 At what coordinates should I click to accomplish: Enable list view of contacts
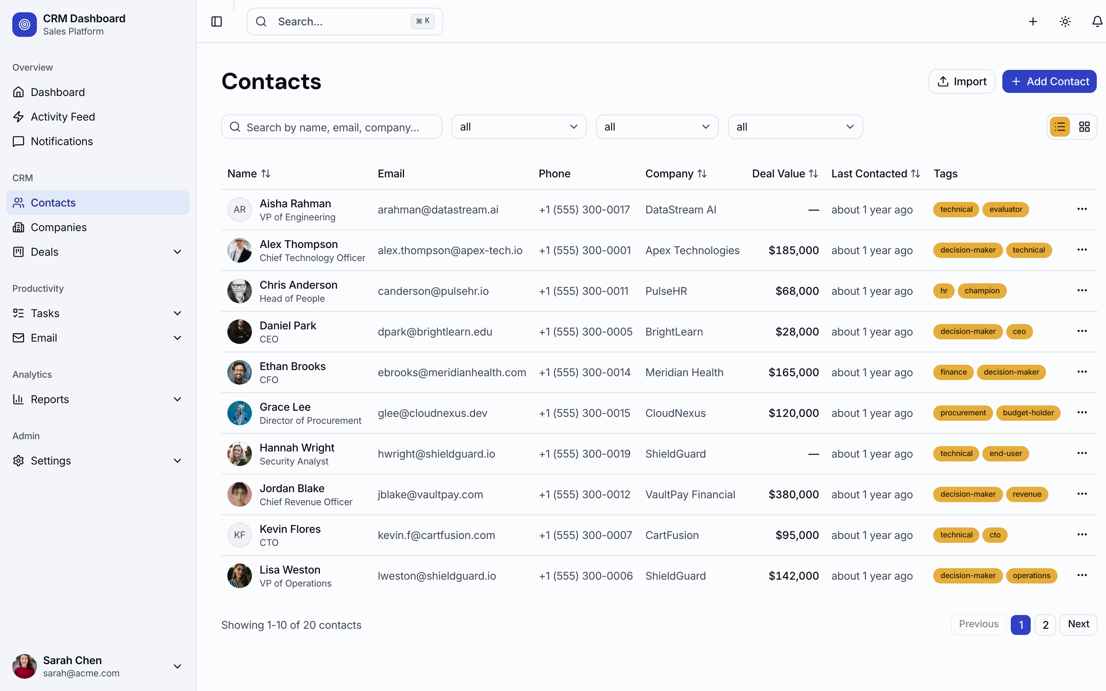[x=1060, y=127]
